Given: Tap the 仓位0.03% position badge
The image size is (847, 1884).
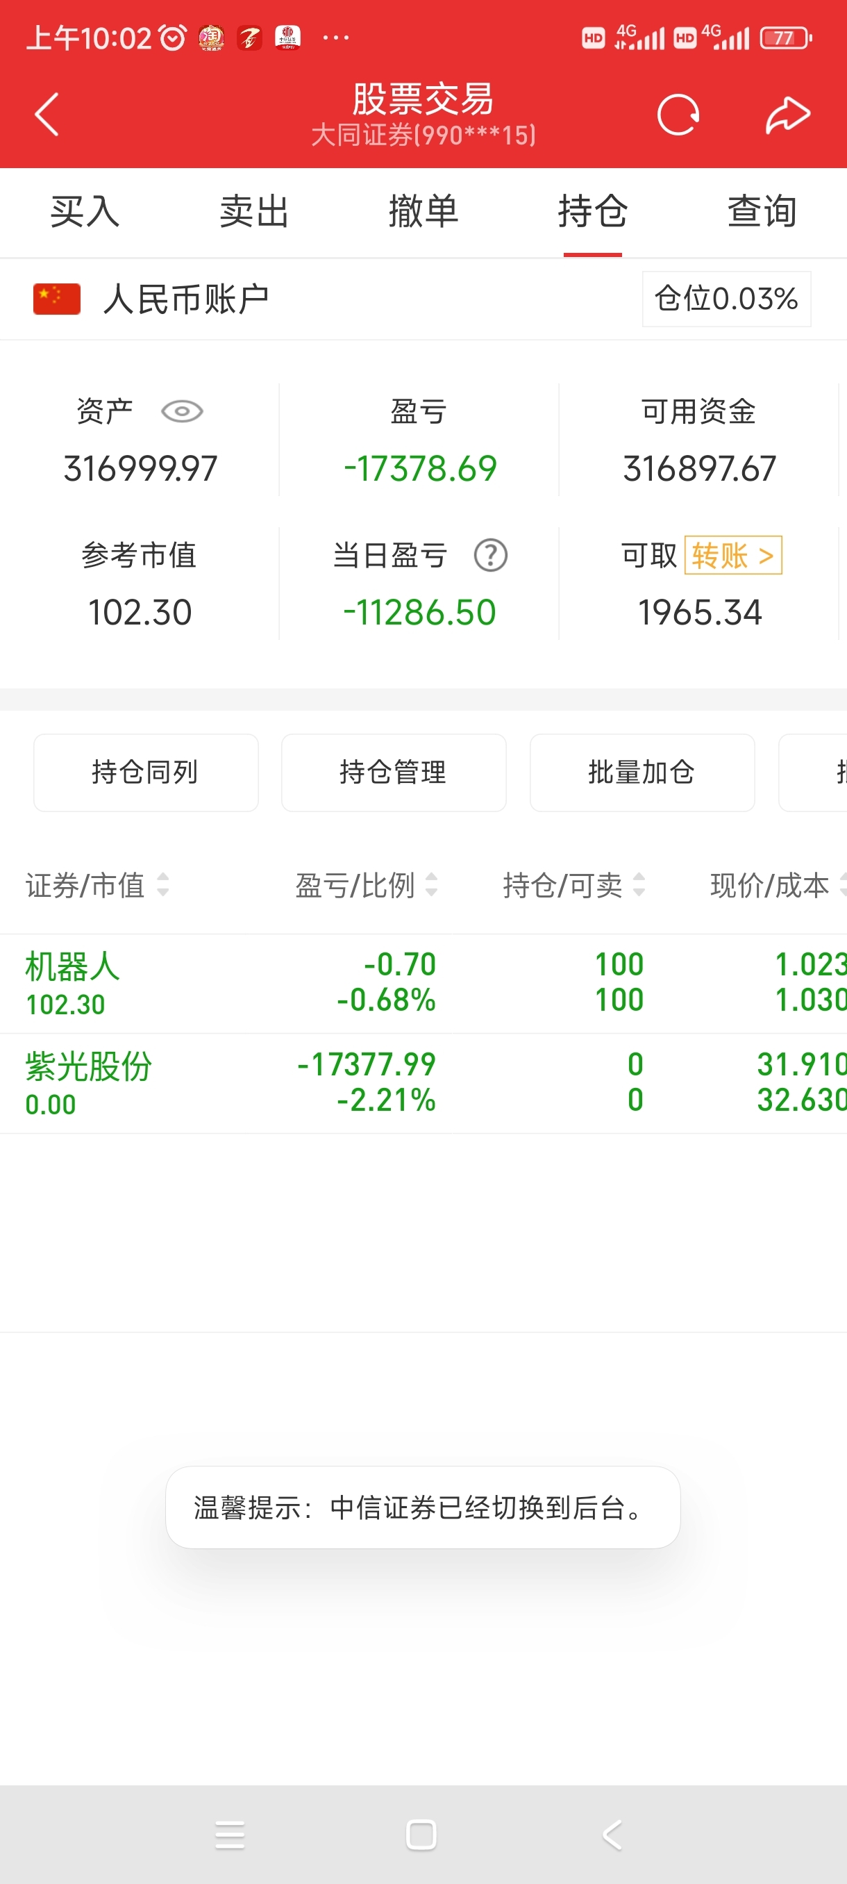Looking at the screenshot, I should [x=726, y=299].
